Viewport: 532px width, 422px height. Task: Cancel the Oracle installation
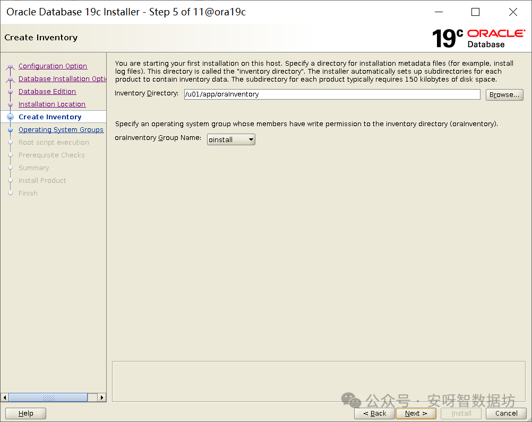click(x=506, y=413)
